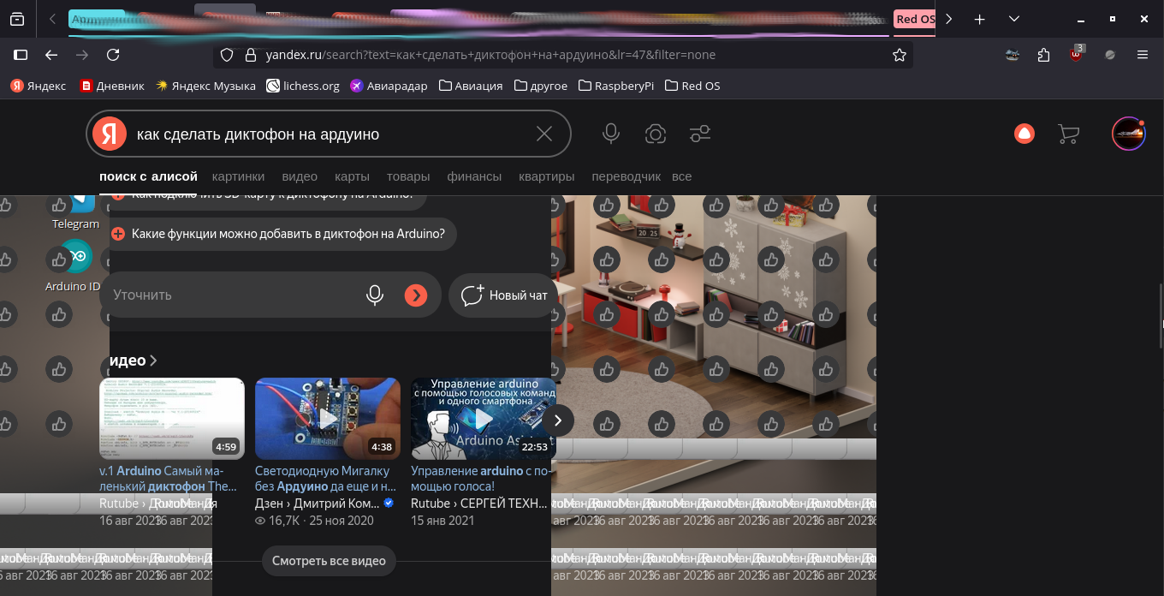The width and height of the screenshot is (1164, 596).
Task: Switch to квартиры tab
Action: point(546,176)
